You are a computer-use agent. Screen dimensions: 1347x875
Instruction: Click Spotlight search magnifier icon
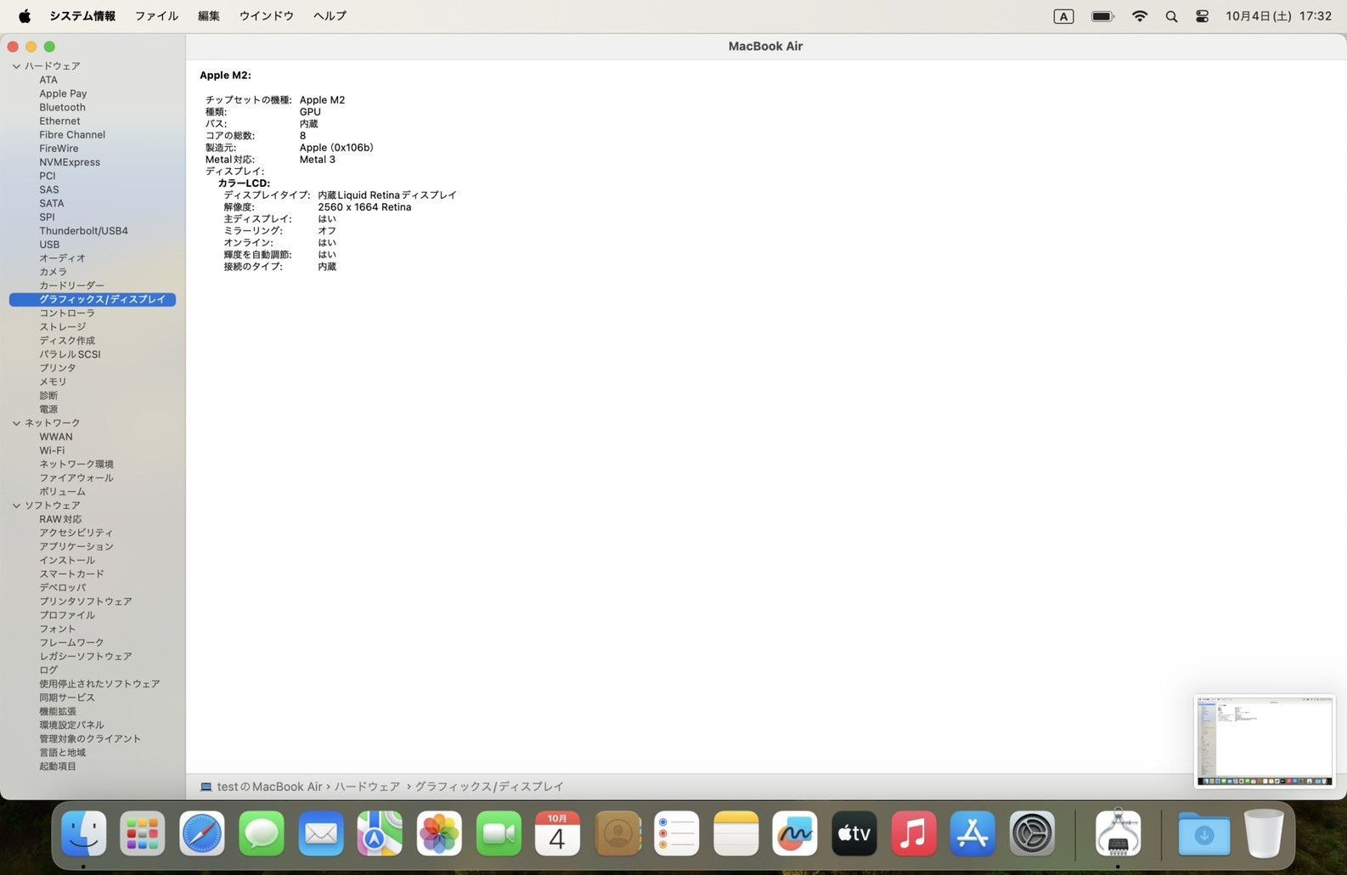point(1171,16)
